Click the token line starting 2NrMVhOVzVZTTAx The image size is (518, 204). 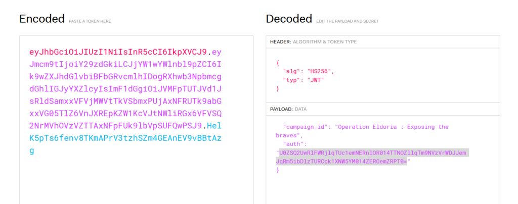click(x=116, y=126)
